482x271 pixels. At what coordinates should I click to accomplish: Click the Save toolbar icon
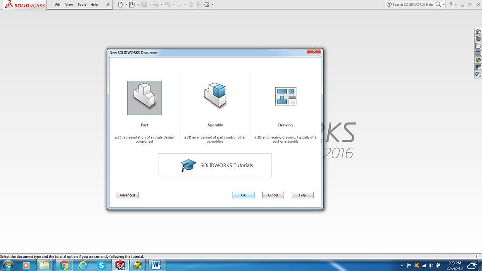pyautogui.click(x=144, y=4)
